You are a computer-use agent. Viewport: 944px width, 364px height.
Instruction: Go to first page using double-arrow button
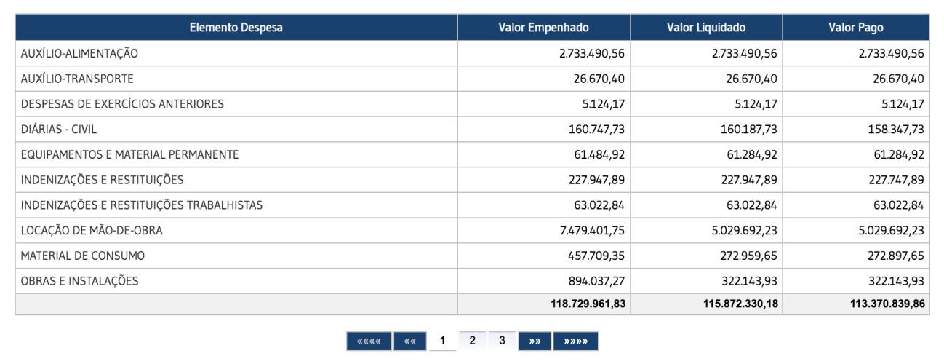[x=369, y=341]
